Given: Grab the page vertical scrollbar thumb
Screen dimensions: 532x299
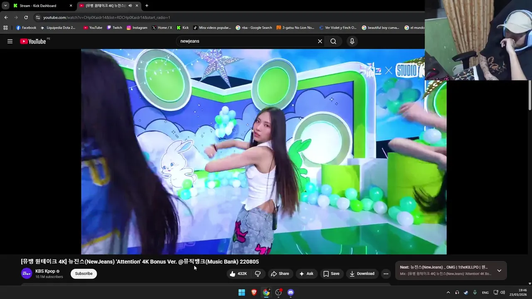Looking at the screenshot, I should [x=530, y=95].
